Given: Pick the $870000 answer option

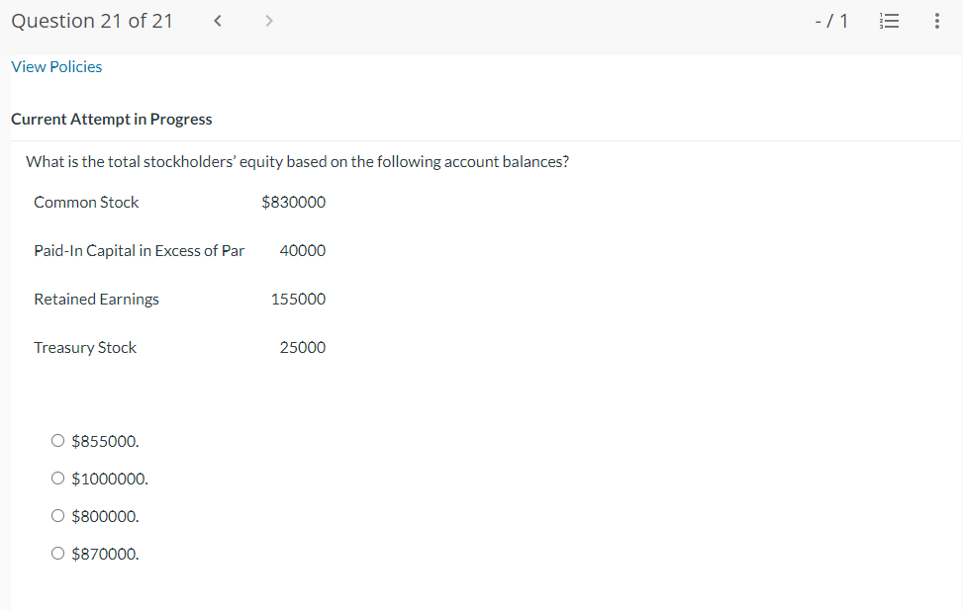Looking at the screenshot, I should pyautogui.click(x=57, y=553).
